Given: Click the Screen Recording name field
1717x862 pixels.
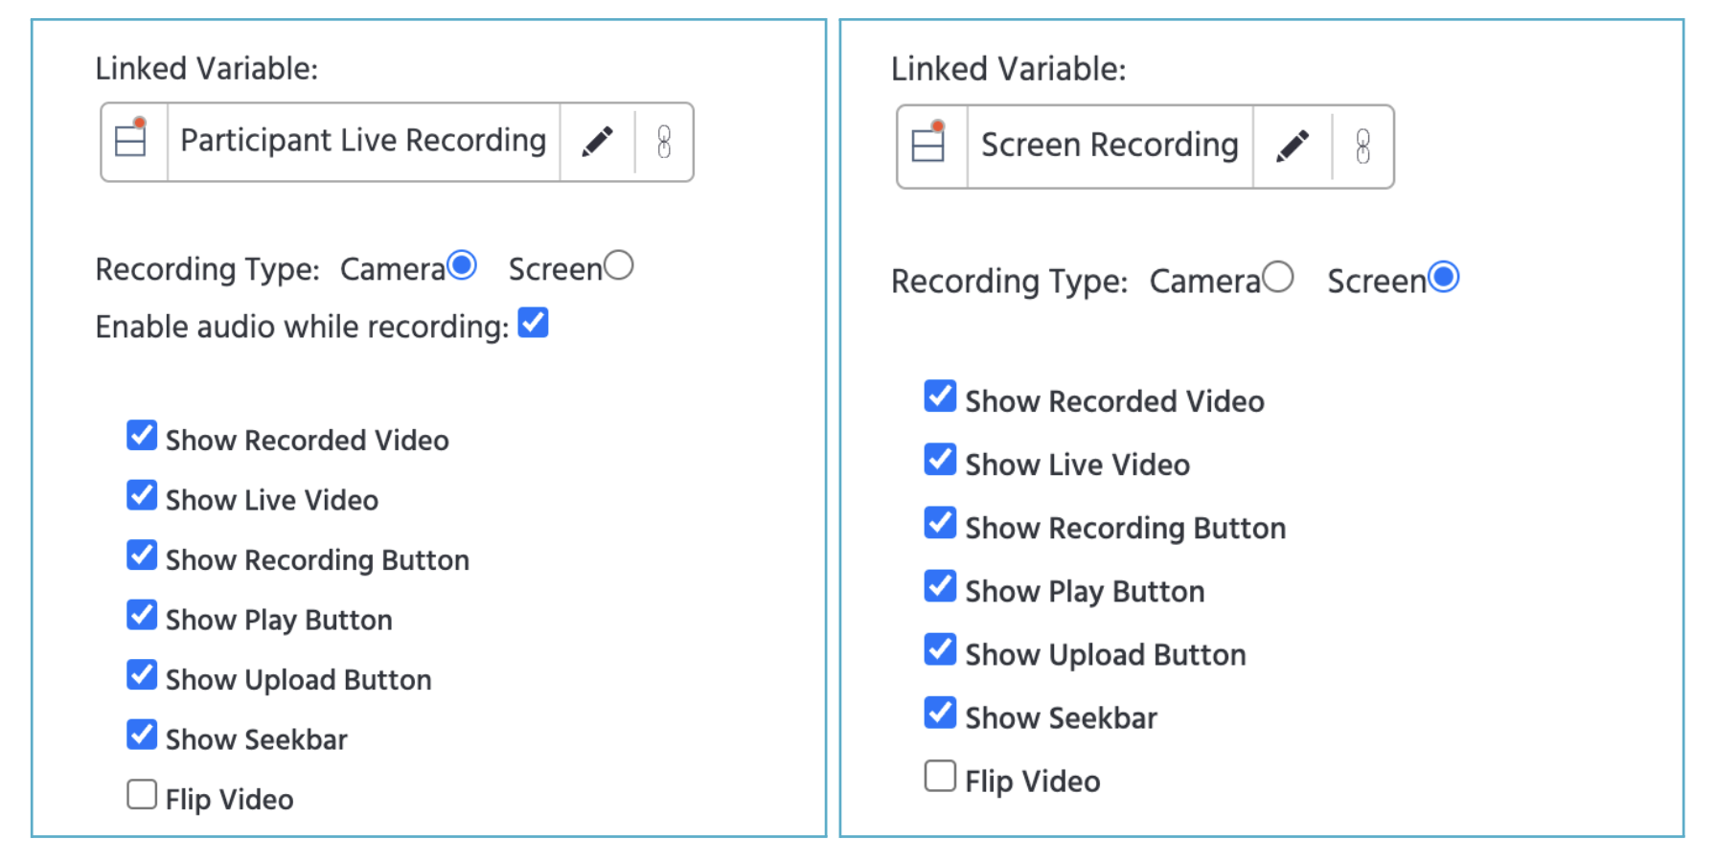Looking at the screenshot, I should pos(1109,146).
